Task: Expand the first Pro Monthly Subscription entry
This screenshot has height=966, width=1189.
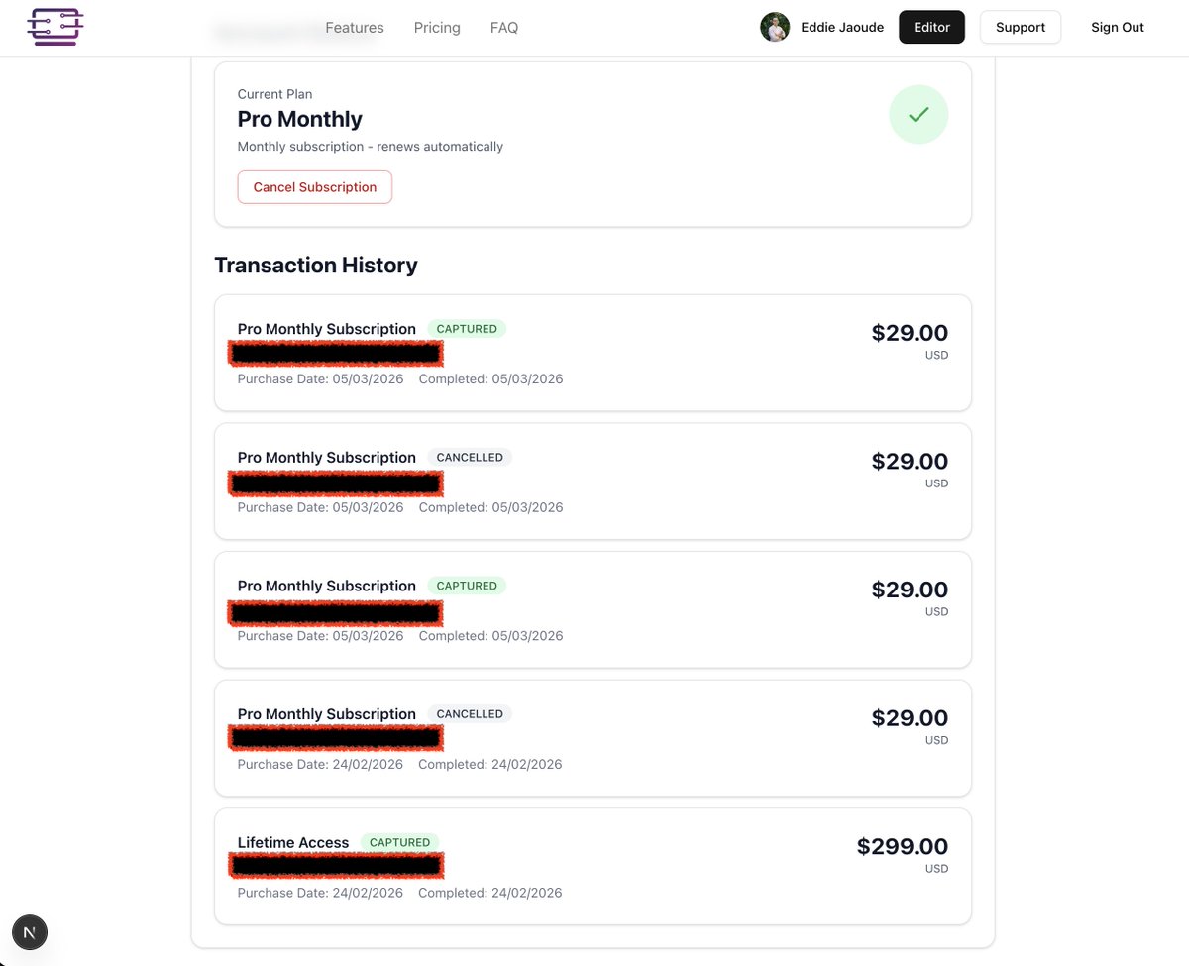Action: click(593, 352)
